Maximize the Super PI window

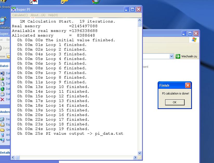pos(132,9)
